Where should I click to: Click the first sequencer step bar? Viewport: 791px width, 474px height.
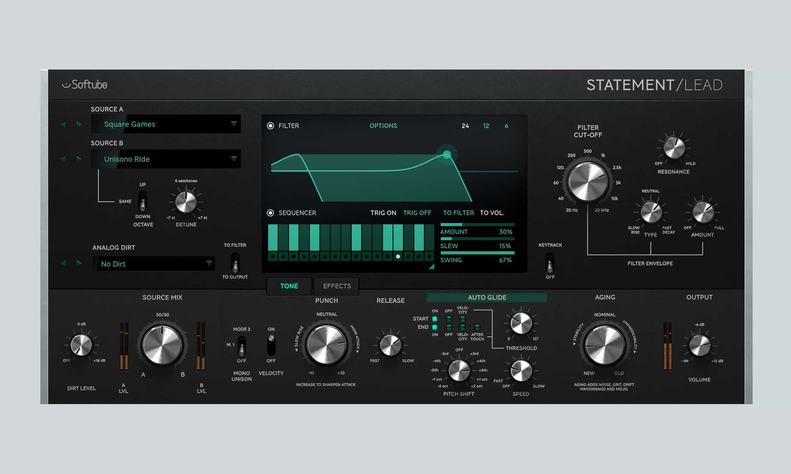pos(273,237)
